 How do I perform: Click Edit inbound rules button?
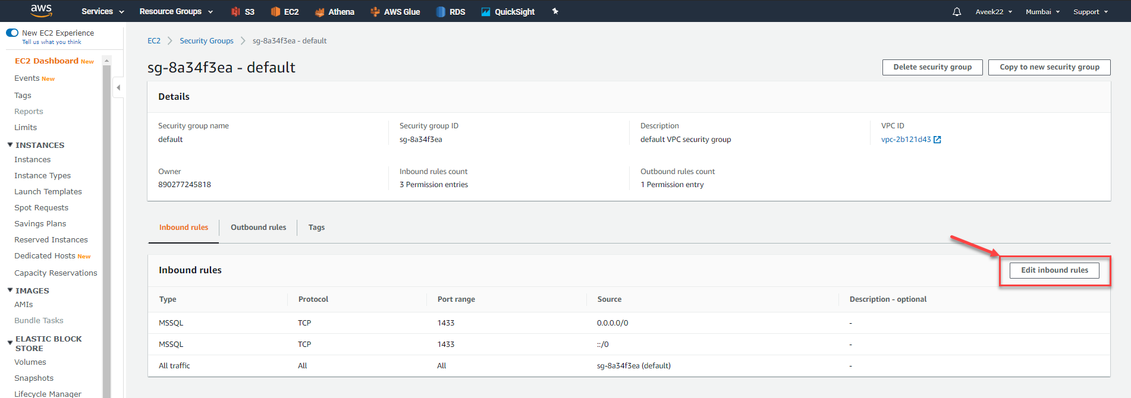pyautogui.click(x=1054, y=270)
